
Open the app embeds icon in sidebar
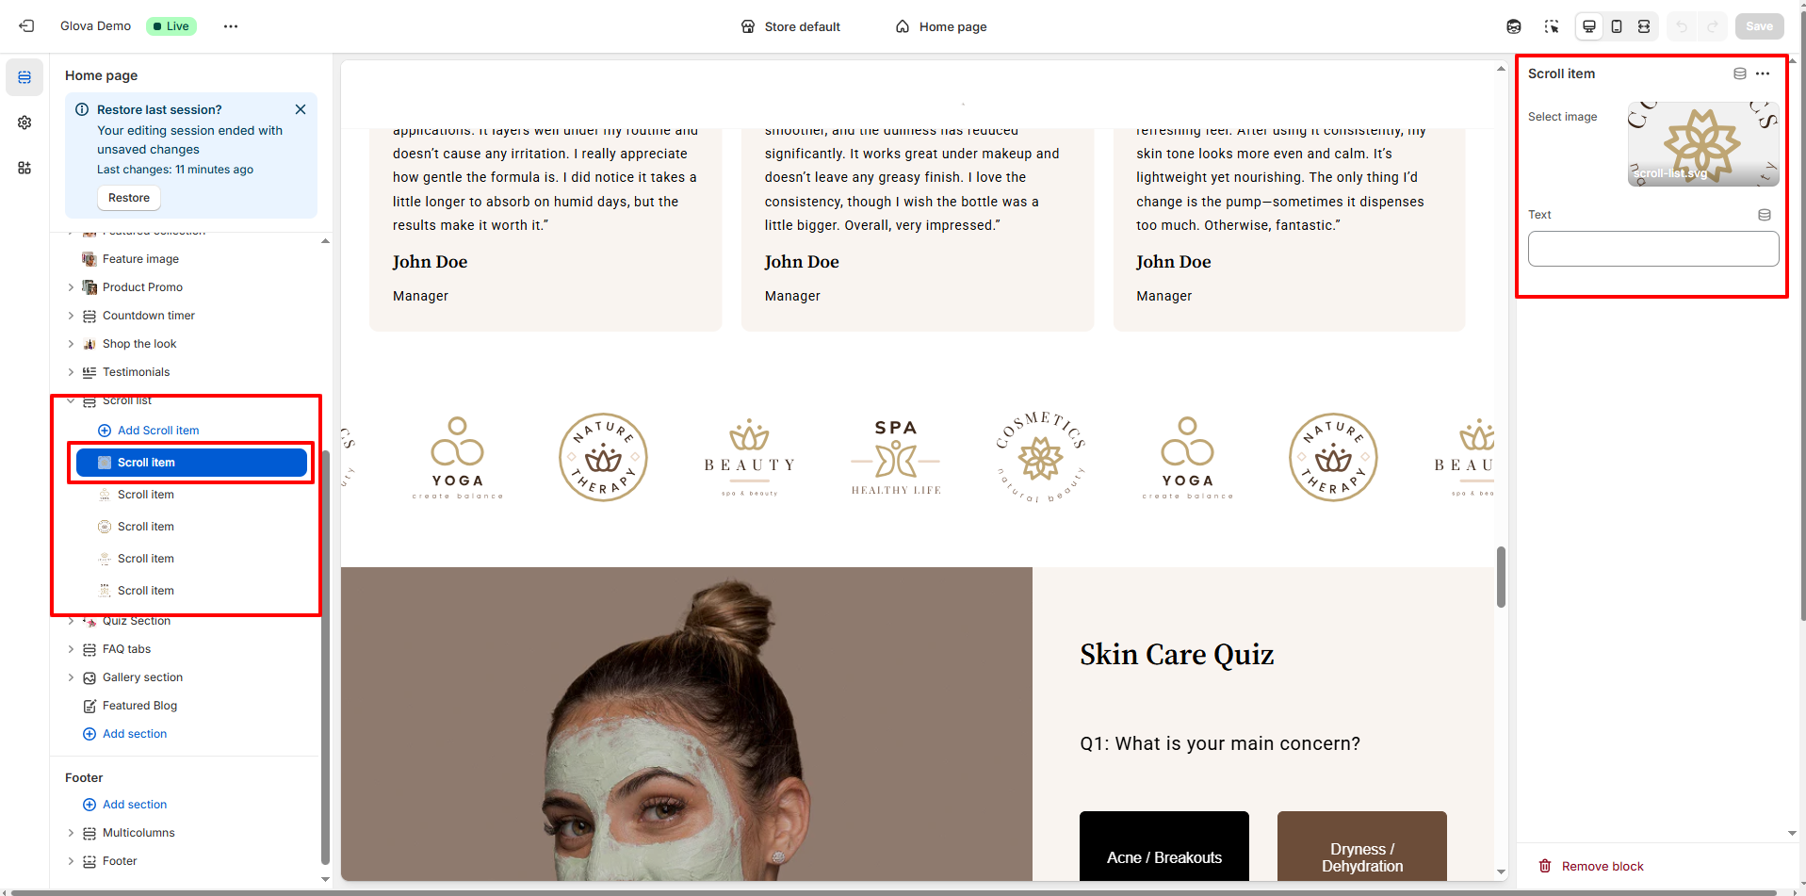point(24,168)
